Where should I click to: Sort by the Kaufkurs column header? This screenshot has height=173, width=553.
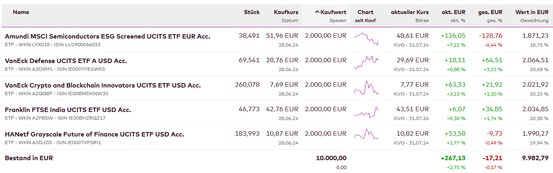pos(286,12)
